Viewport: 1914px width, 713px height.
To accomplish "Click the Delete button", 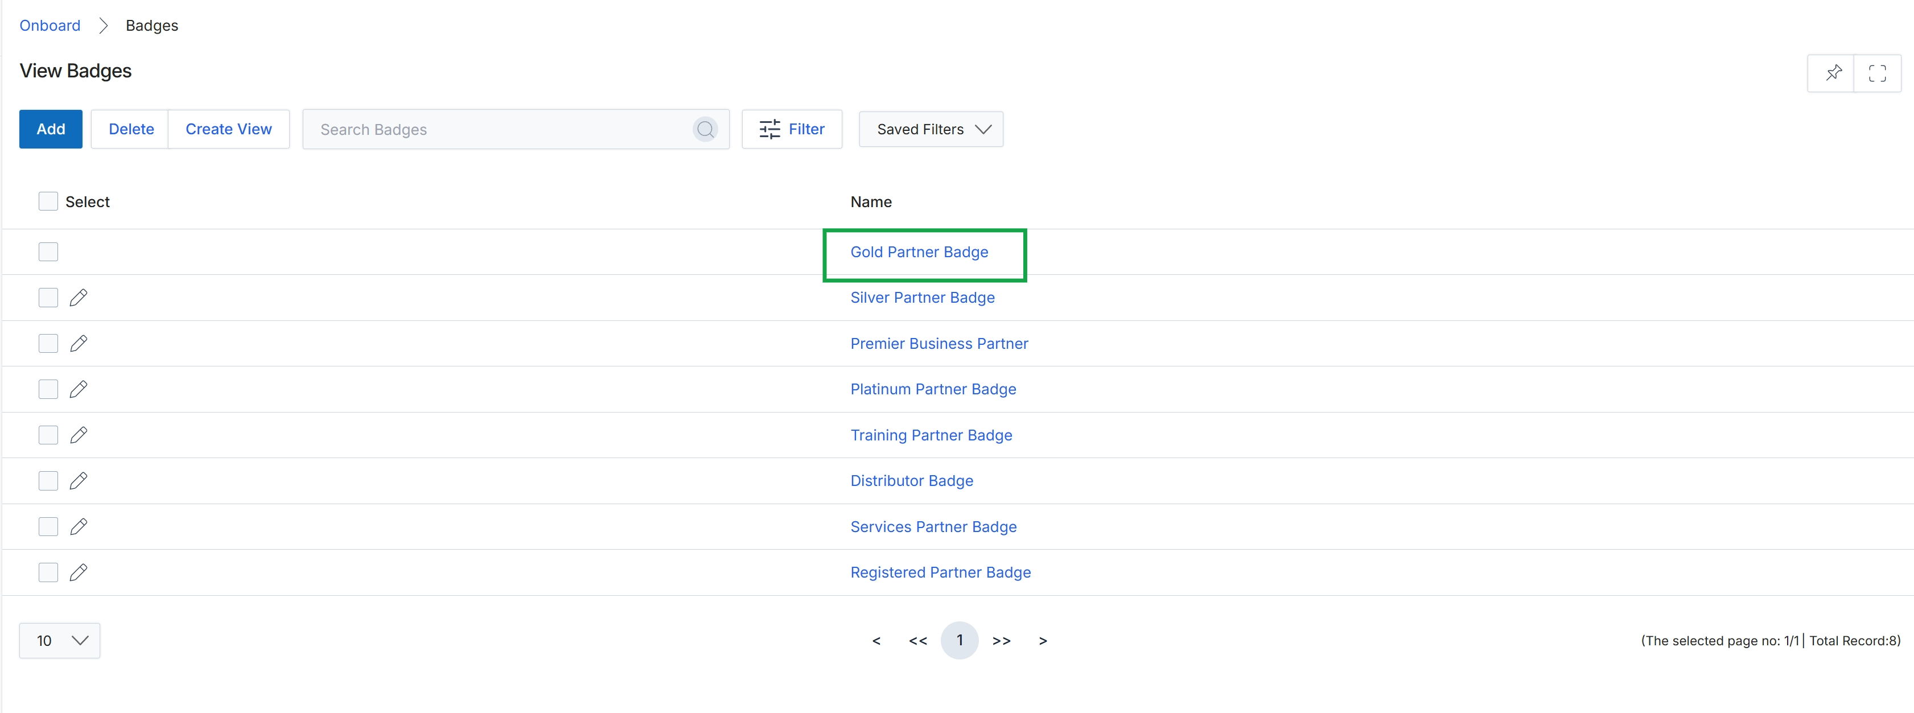I will (131, 129).
